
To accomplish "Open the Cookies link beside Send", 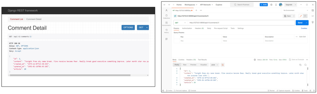I will point(304,28).
